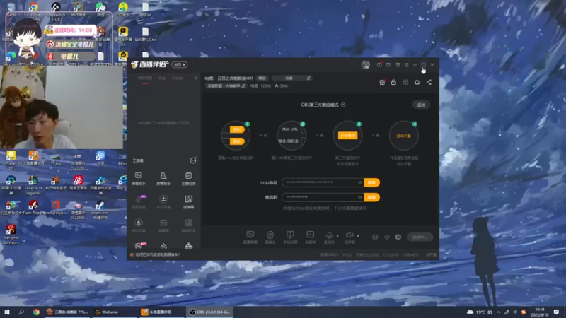Open the Vampire Survivors desktop shortcut

(11, 235)
